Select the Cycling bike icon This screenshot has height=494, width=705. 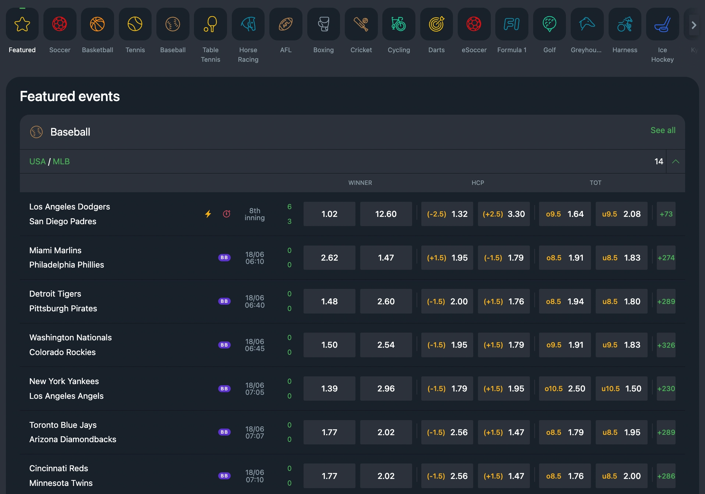click(399, 24)
